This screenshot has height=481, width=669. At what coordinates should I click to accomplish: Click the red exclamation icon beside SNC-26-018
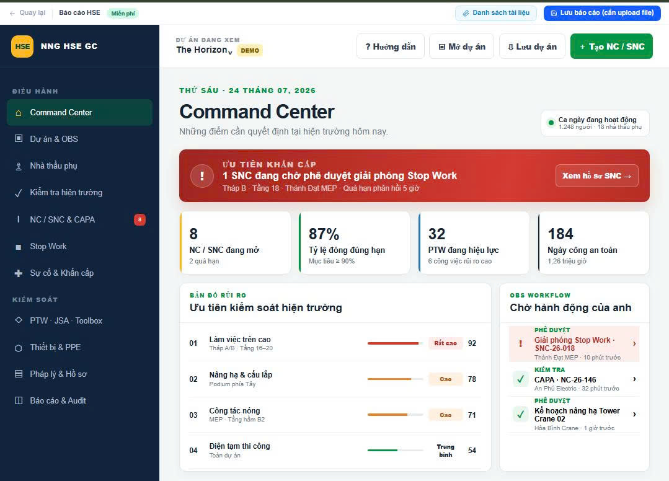point(521,343)
